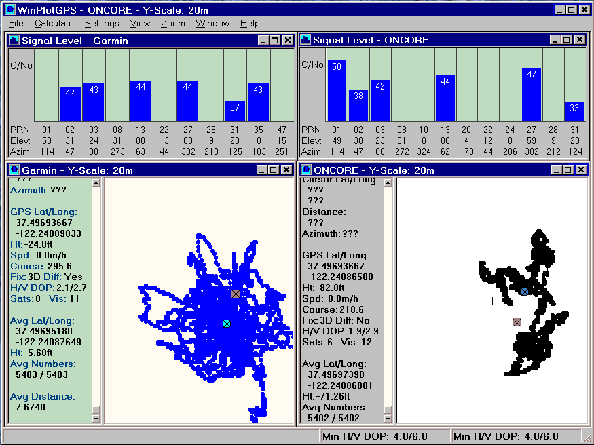The image size is (594, 445).
Task: Open the Calculate menu
Action: pos(54,23)
